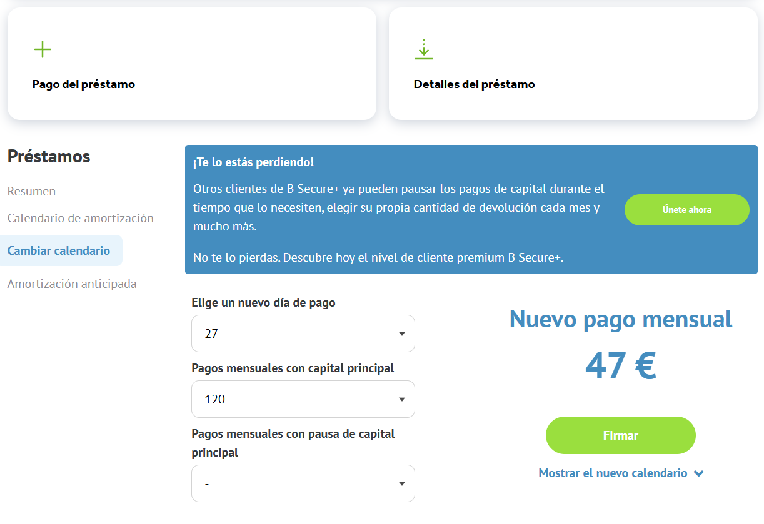The width and height of the screenshot is (764, 524).
Task: Click the ¡Te lo estás perdiendo! banner heading
Action: pos(253,162)
